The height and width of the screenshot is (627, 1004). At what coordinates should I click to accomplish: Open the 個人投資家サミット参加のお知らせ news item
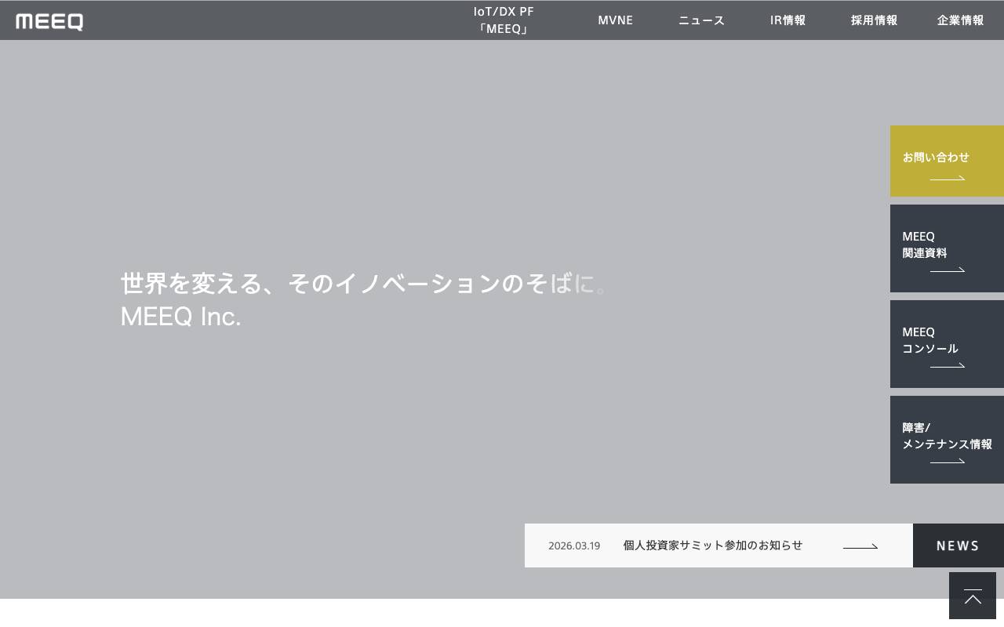click(713, 545)
